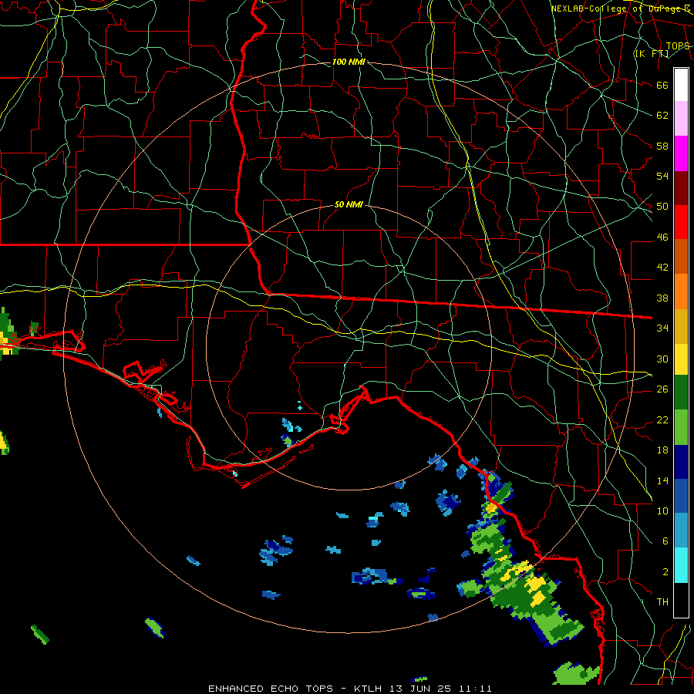Viewport: 694px width, 694px height.
Task: Pick the magenta legend color band
Action: tap(681, 153)
